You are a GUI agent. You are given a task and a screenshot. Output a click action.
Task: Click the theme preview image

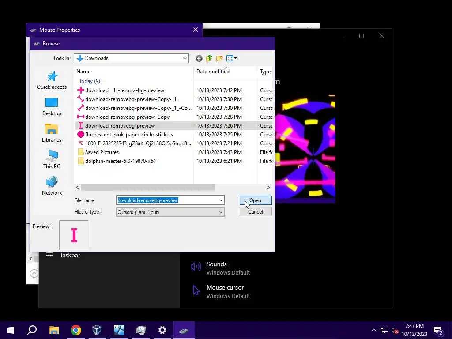click(305, 149)
